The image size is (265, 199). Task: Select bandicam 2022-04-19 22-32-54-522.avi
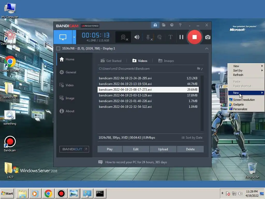[x=148, y=107]
